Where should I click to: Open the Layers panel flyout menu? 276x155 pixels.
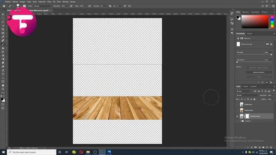click(274, 87)
